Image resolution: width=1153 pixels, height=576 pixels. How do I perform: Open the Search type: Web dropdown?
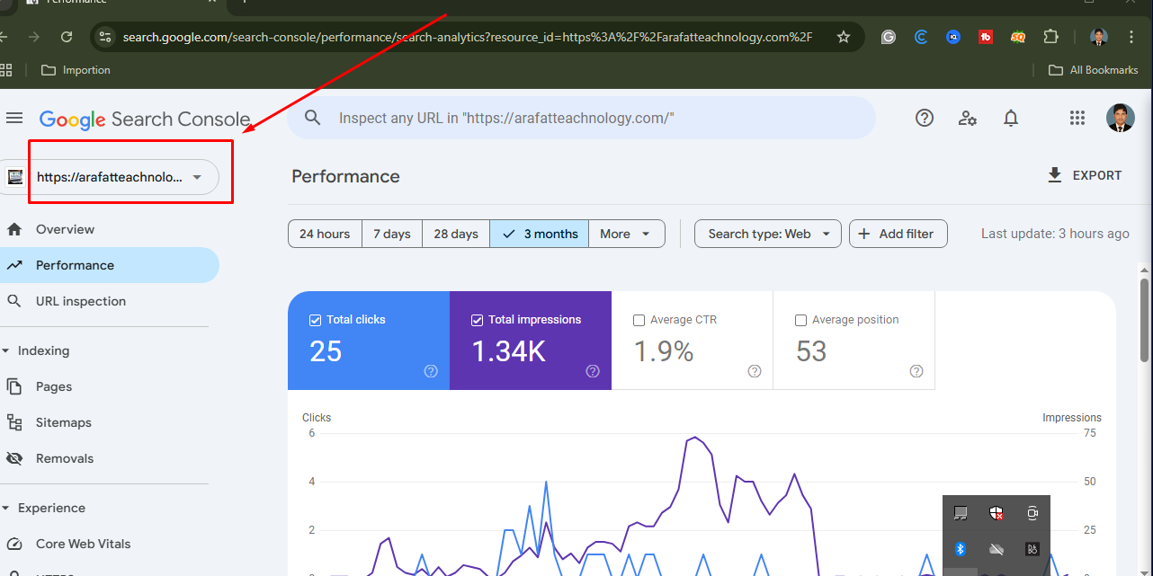(768, 234)
